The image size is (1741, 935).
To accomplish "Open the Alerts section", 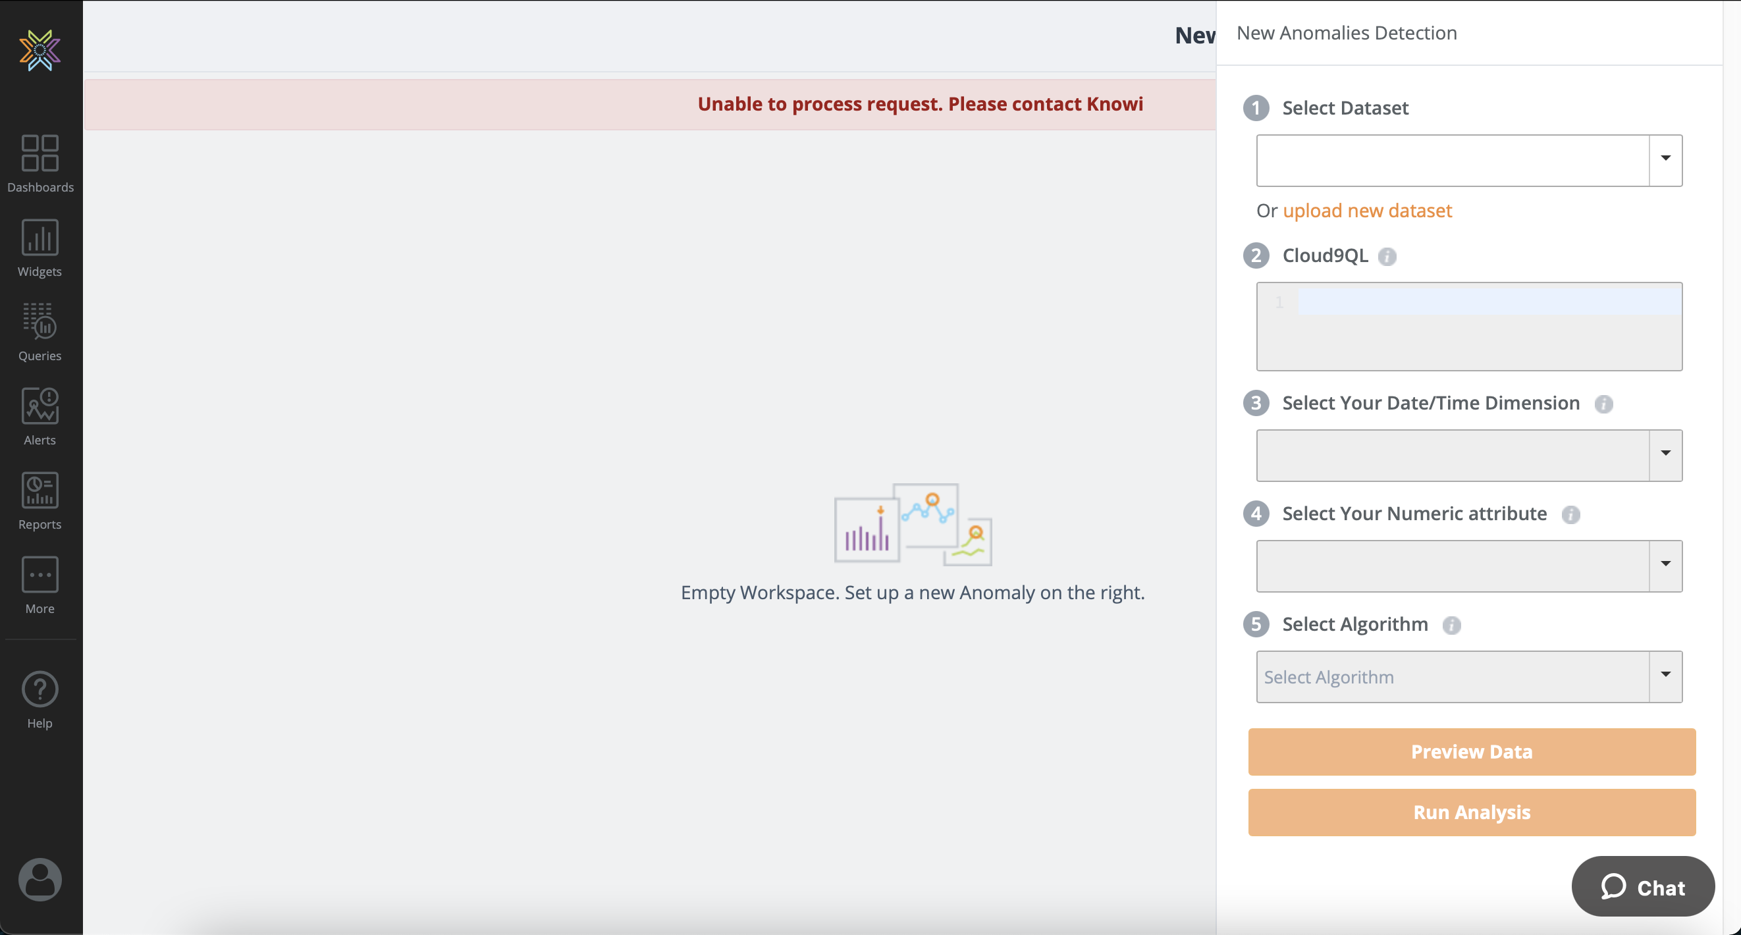I will click(40, 415).
